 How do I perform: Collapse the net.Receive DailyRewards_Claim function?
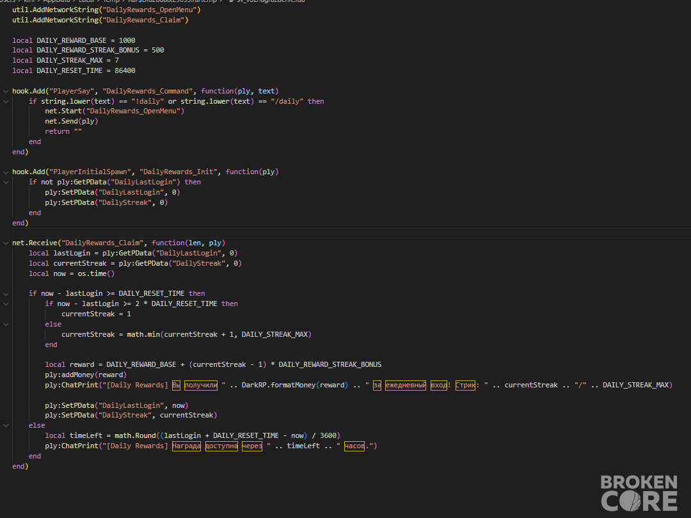[6, 243]
